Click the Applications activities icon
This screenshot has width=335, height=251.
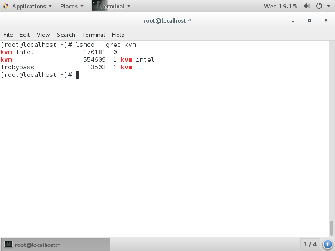click(x=6, y=6)
